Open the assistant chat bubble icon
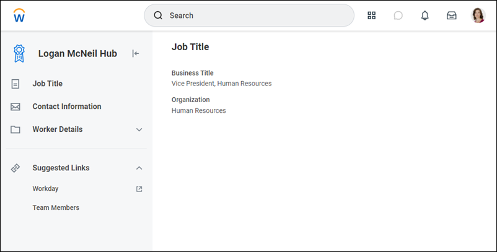Viewport: 497px width, 252px height. (x=398, y=15)
